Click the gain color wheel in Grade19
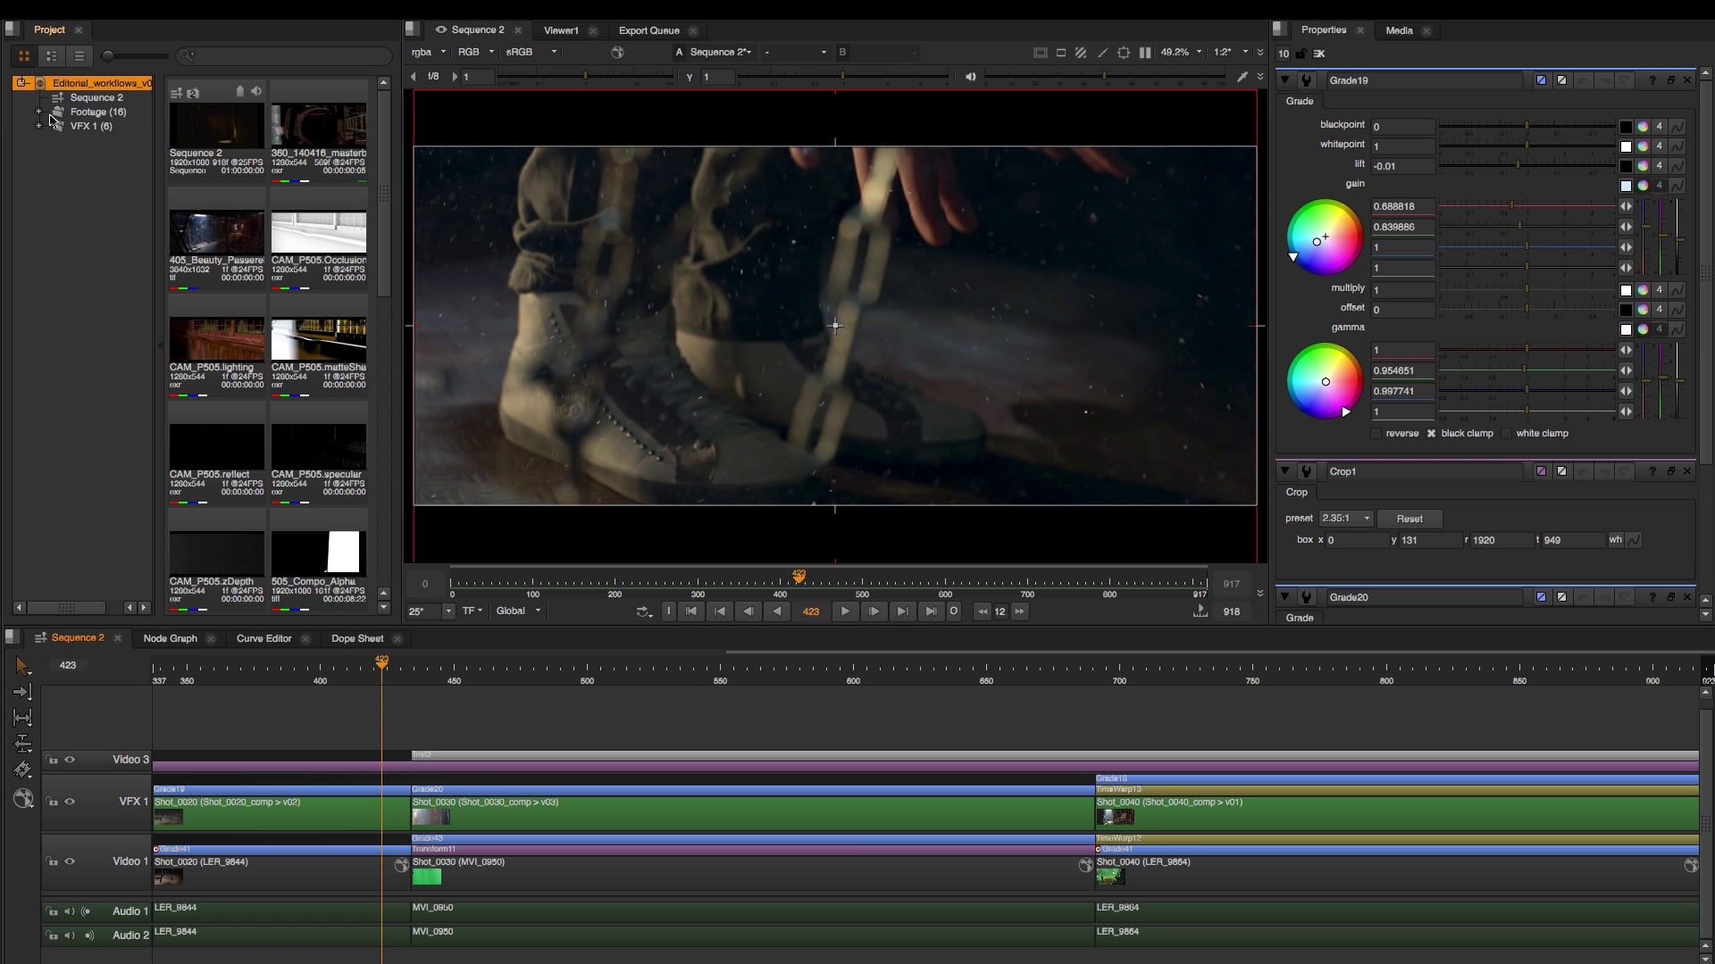The width and height of the screenshot is (1715, 964). coord(1325,237)
